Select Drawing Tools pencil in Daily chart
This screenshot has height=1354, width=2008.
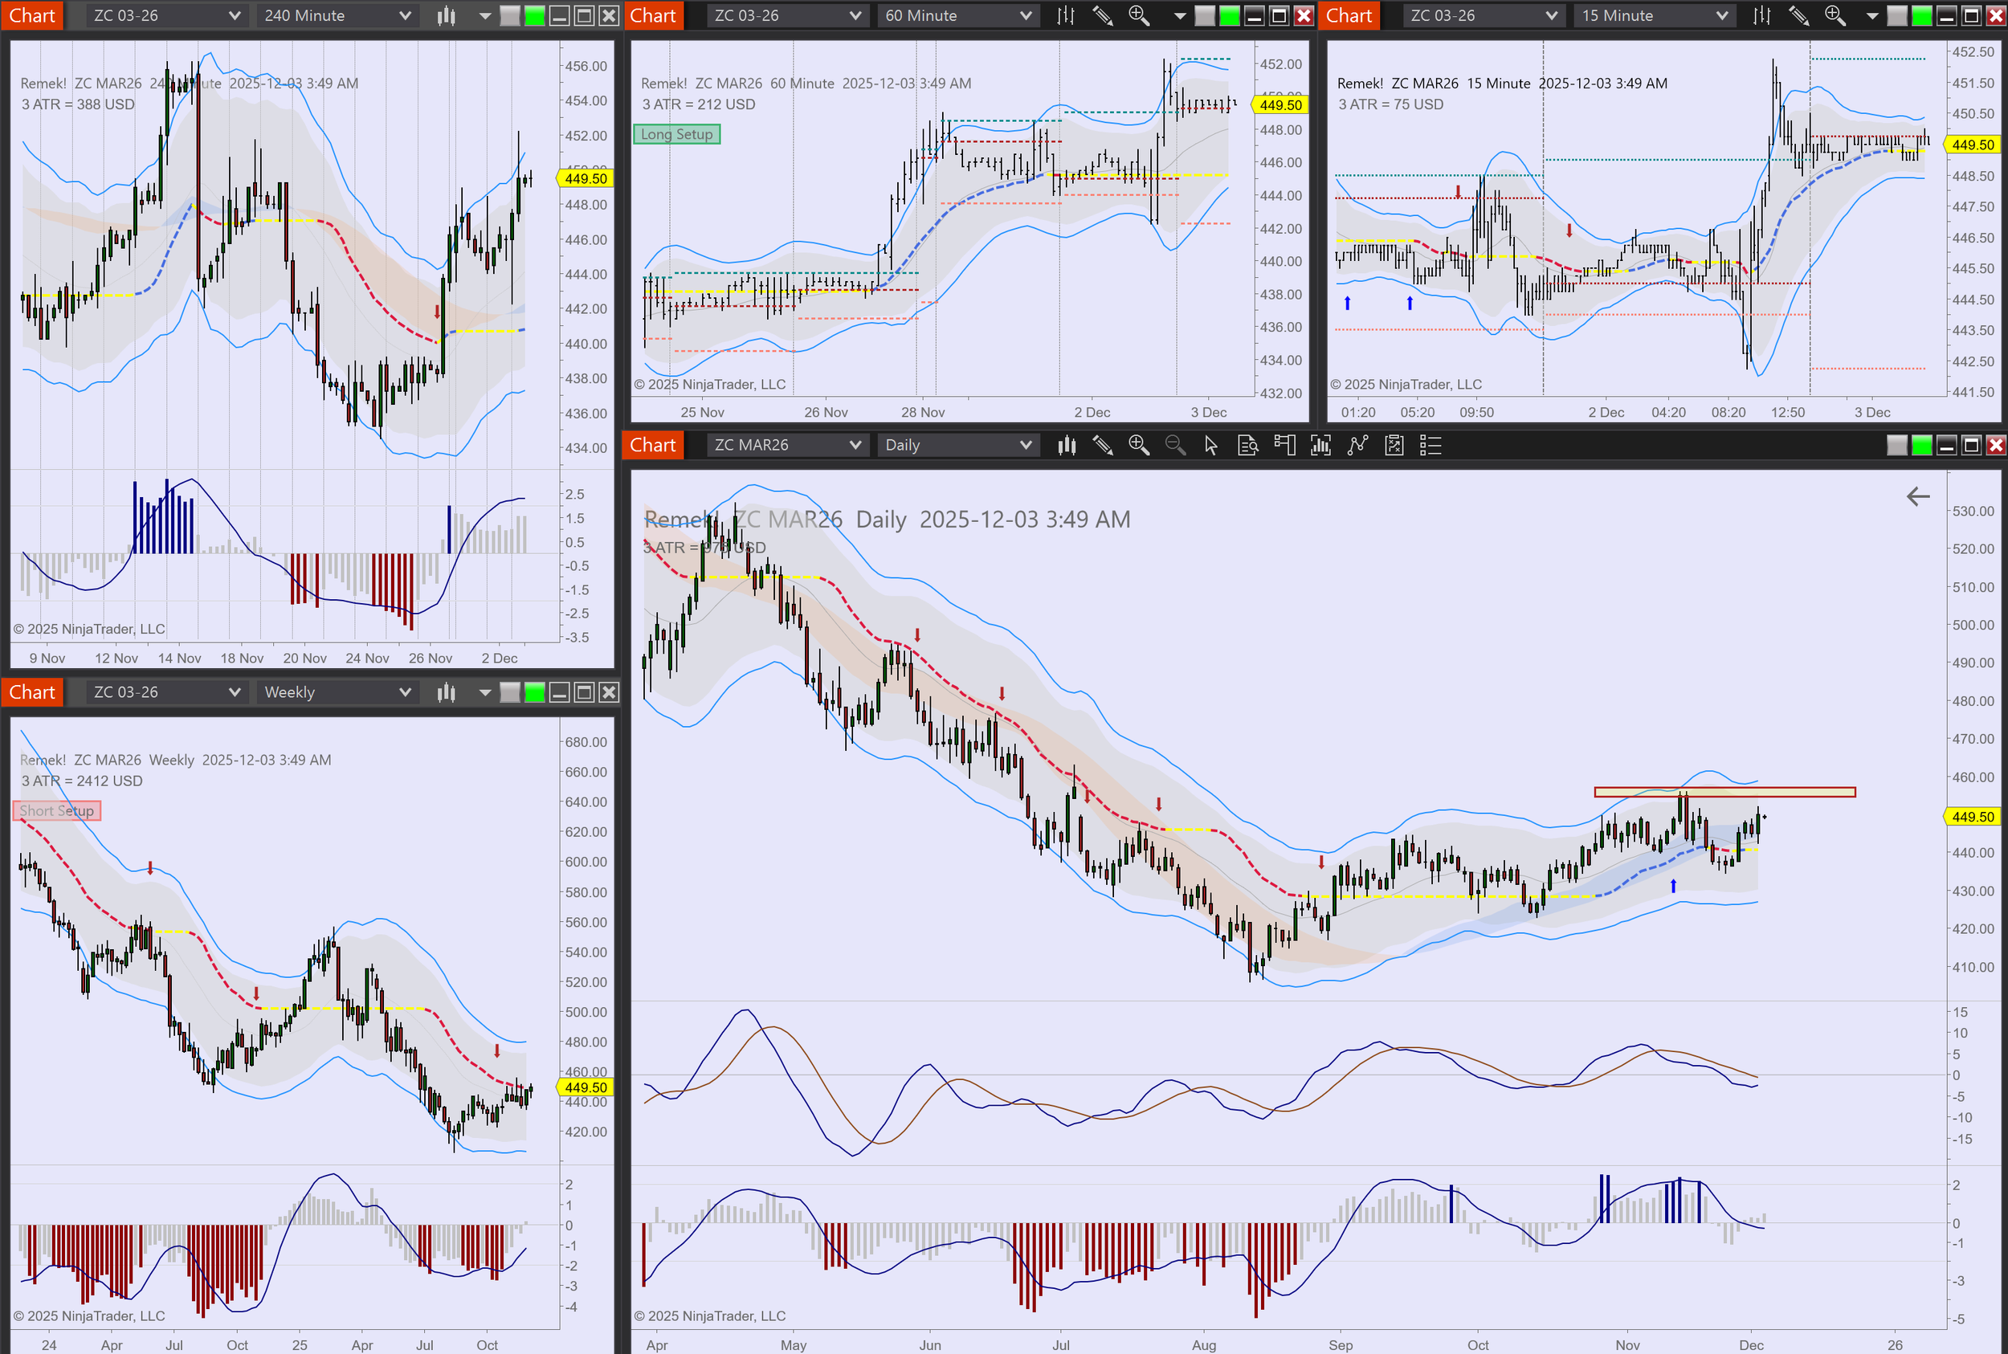[x=1102, y=445]
